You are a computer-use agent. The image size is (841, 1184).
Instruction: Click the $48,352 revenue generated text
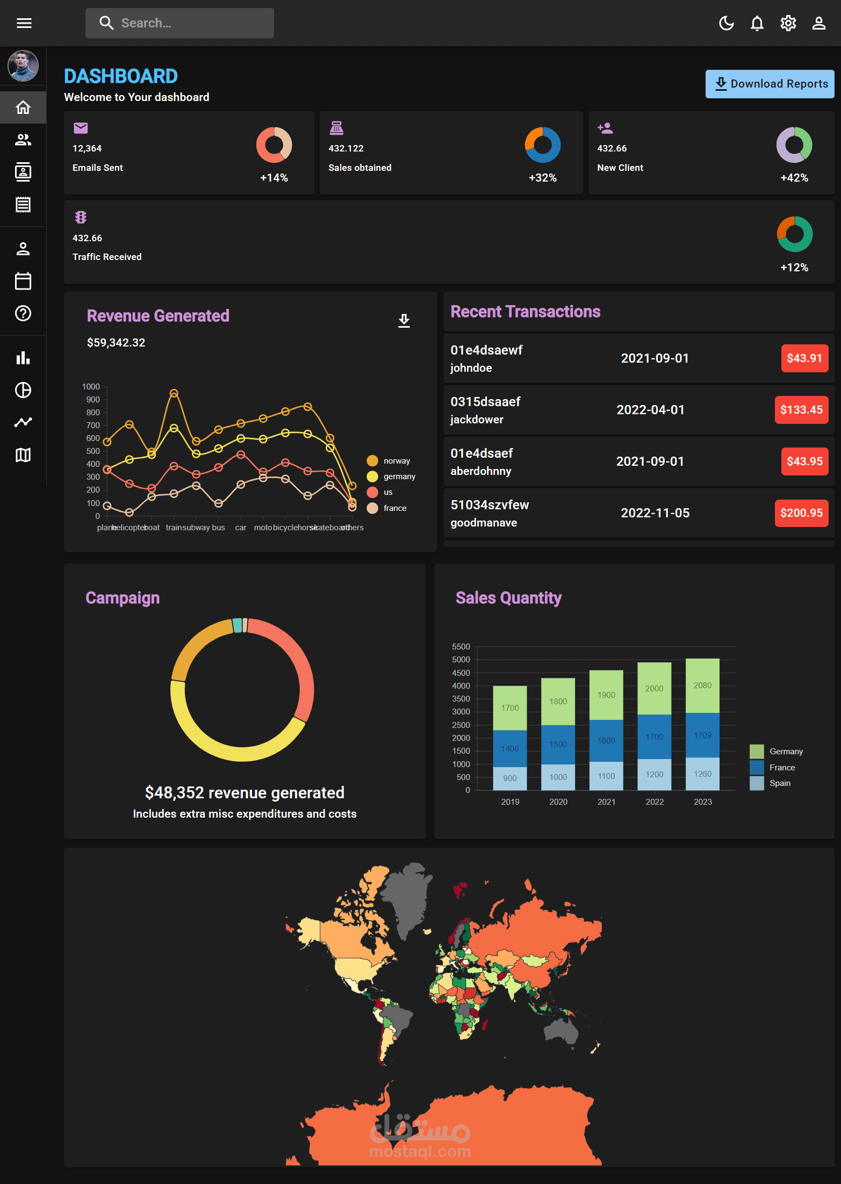pyautogui.click(x=245, y=793)
